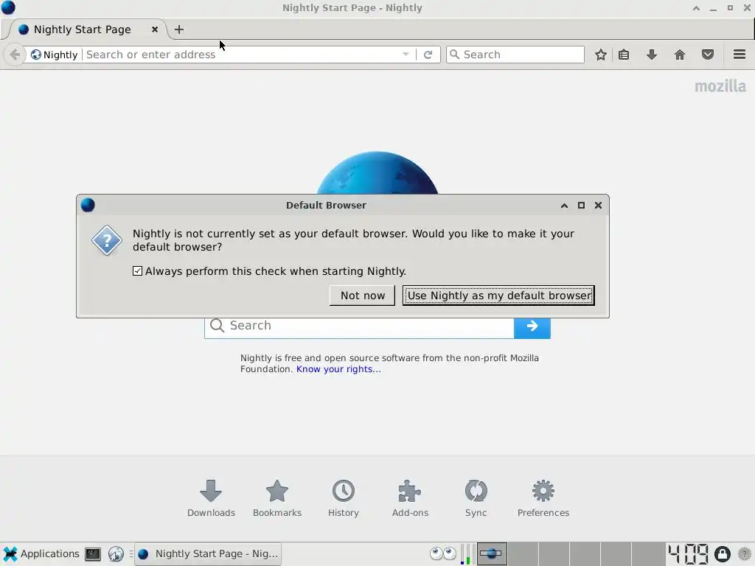Close the Nightly Start Page tab
Image resolution: width=755 pixels, height=566 pixels.
(155, 29)
